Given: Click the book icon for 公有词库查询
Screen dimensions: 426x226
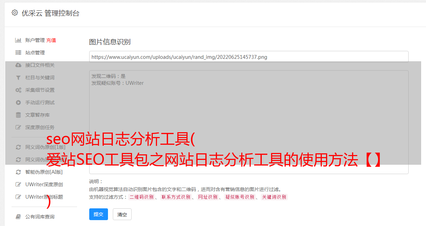Looking at the screenshot, I should 18,217.
